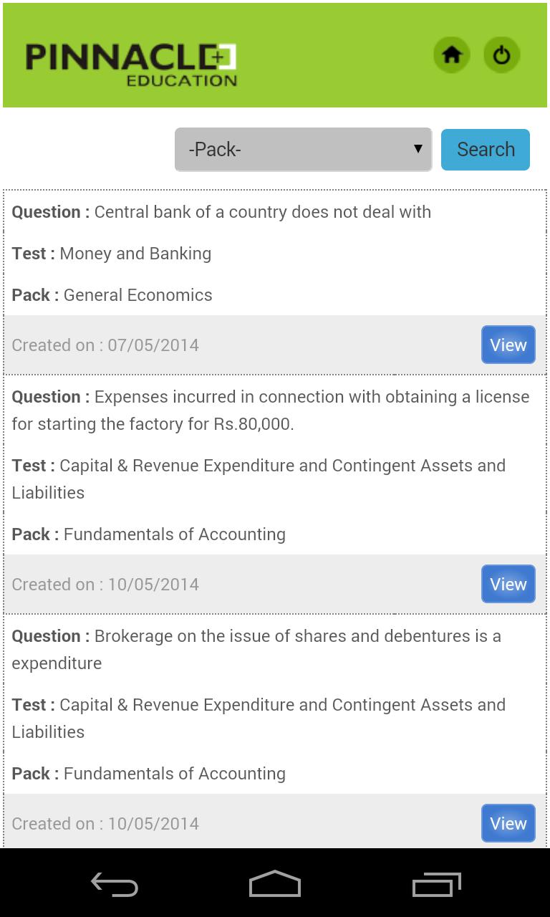Click the blue Search button

click(486, 150)
